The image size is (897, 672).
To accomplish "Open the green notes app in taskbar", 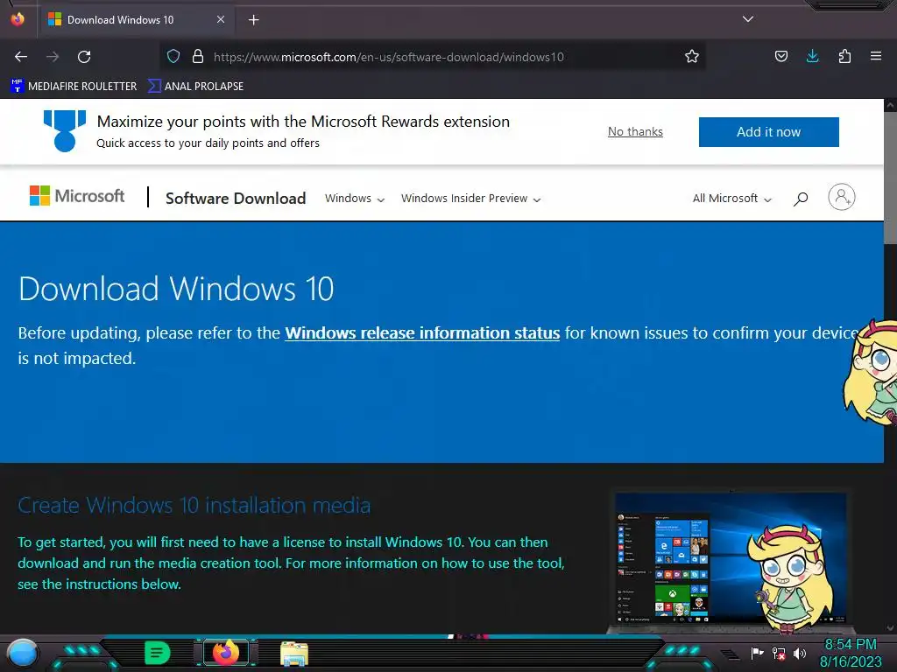I will click(x=158, y=653).
